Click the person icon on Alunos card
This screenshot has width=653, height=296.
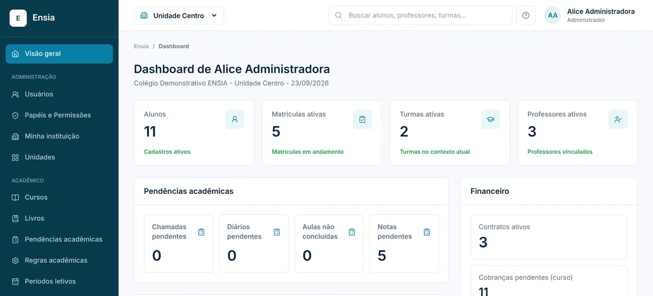pos(235,119)
